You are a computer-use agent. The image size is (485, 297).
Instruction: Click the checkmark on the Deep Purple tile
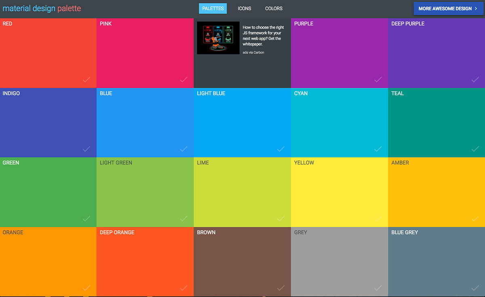[474, 80]
